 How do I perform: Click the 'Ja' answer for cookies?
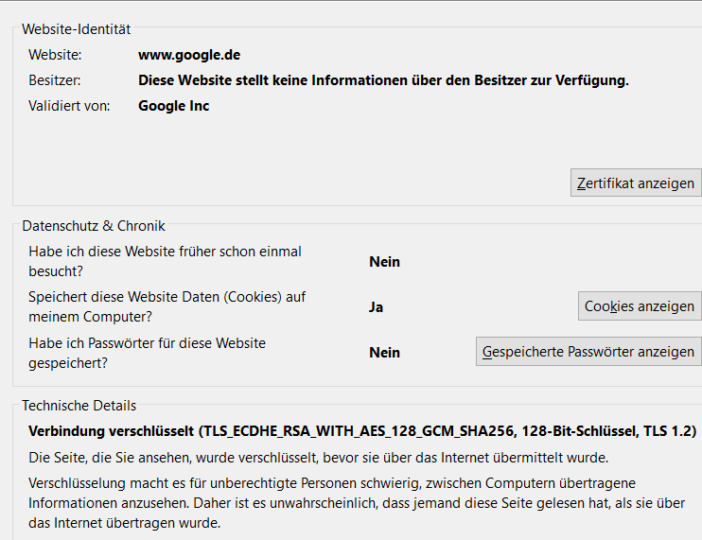376,307
